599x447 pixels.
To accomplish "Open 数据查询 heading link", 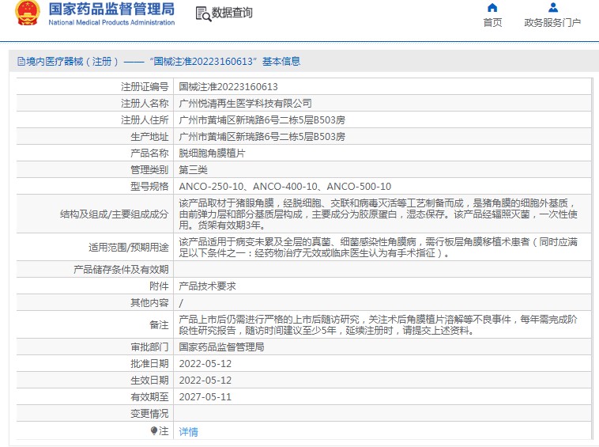I will [232, 13].
